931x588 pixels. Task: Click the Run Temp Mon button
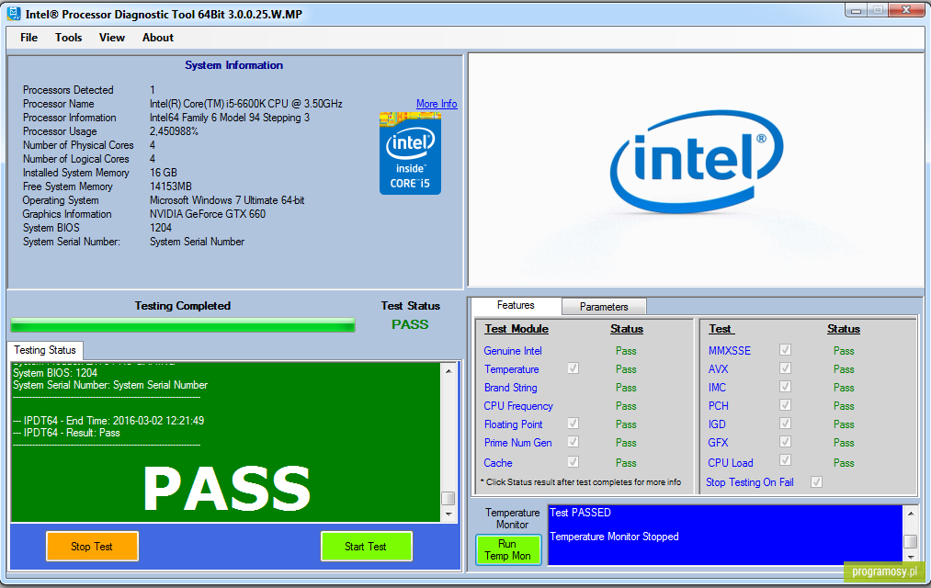tap(507, 550)
